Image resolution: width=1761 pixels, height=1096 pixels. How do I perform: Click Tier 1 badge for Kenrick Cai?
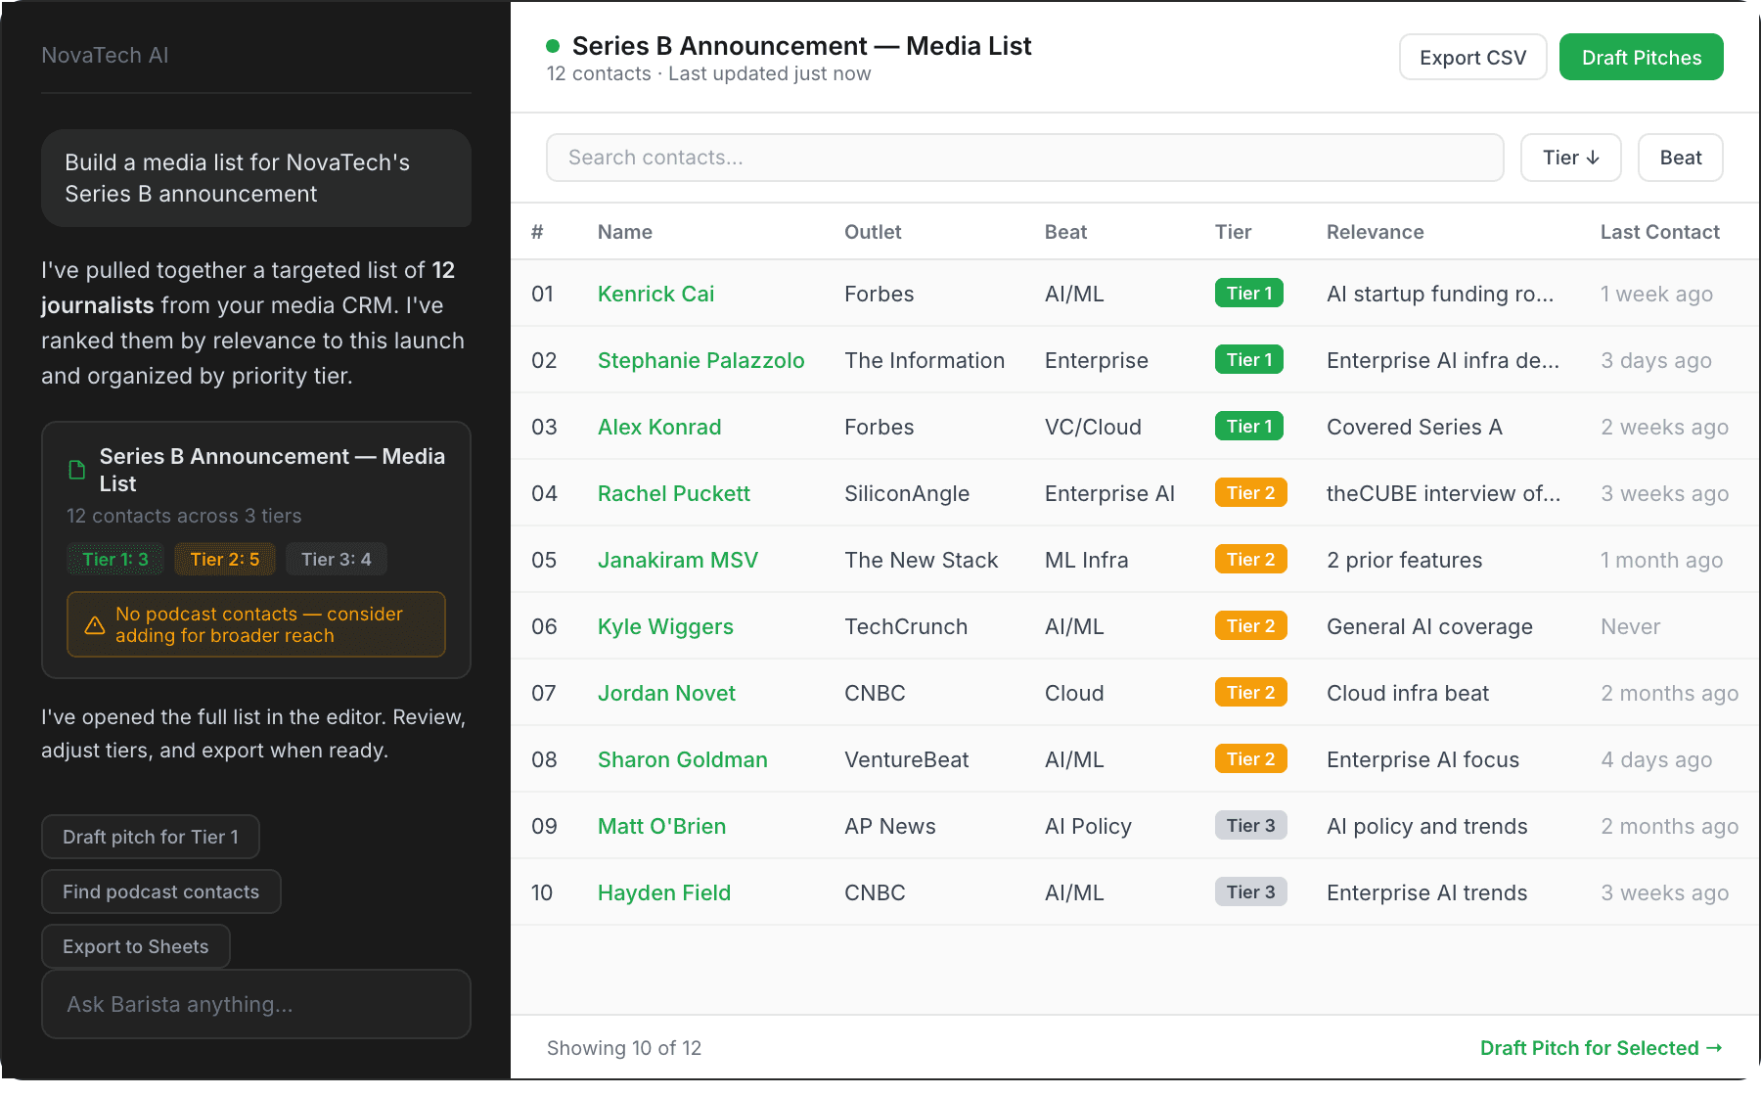(1249, 294)
